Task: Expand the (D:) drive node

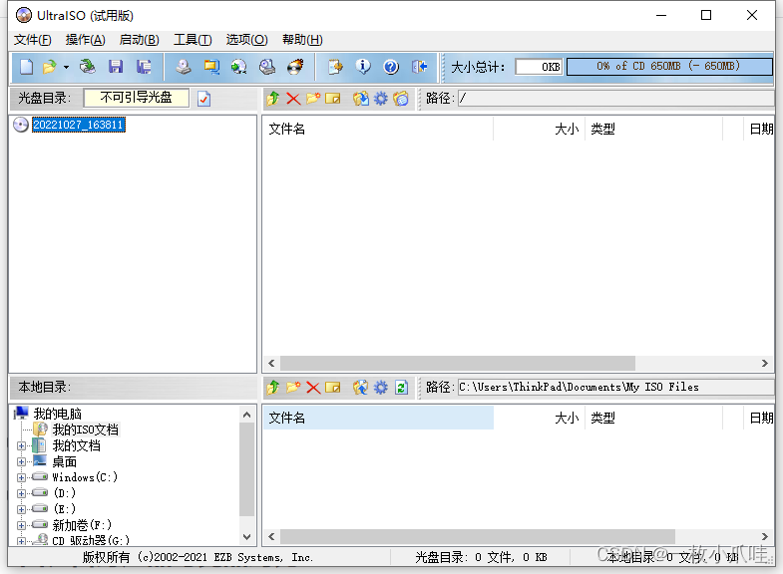Action: point(21,493)
